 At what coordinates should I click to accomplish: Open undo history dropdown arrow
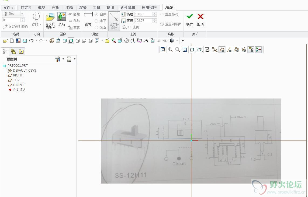pos(36,41)
